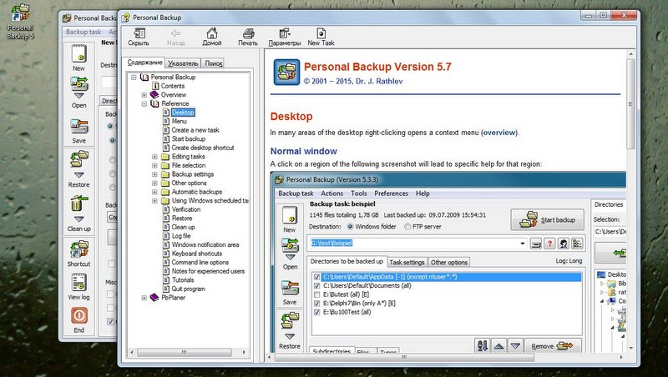
Task: Open the Create a new task topic
Action: [x=195, y=130]
